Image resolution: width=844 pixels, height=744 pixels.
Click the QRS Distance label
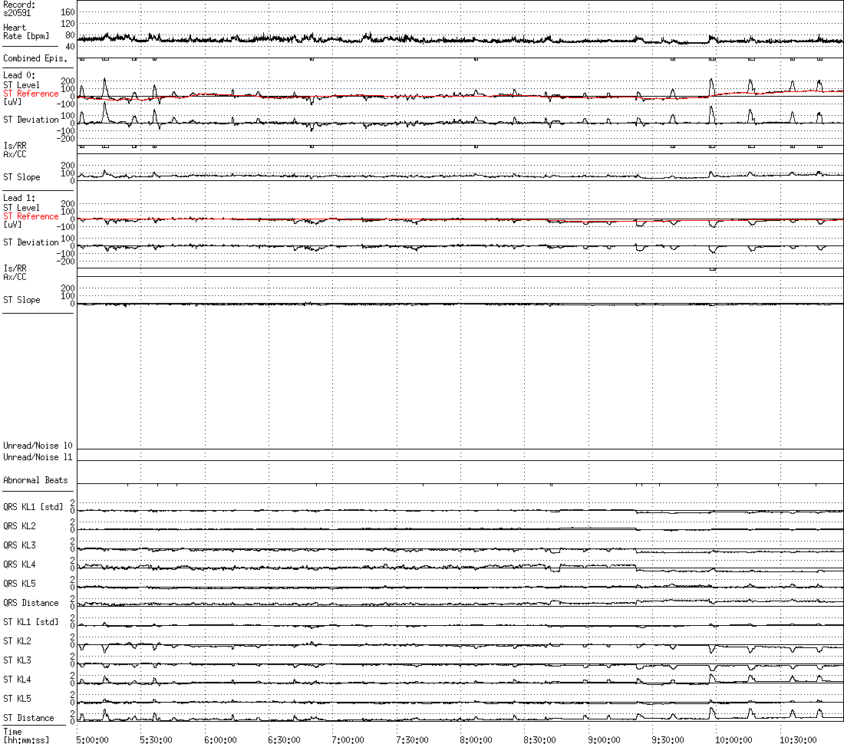pyautogui.click(x=31, y=603)
